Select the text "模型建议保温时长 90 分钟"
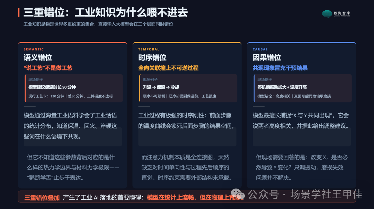The image size is (374, 209). pyautogui.click(x=52, y=87)
